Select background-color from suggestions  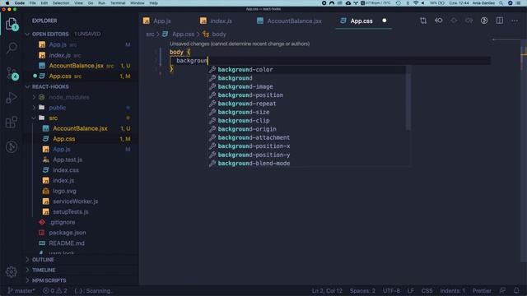coord(307,69)
